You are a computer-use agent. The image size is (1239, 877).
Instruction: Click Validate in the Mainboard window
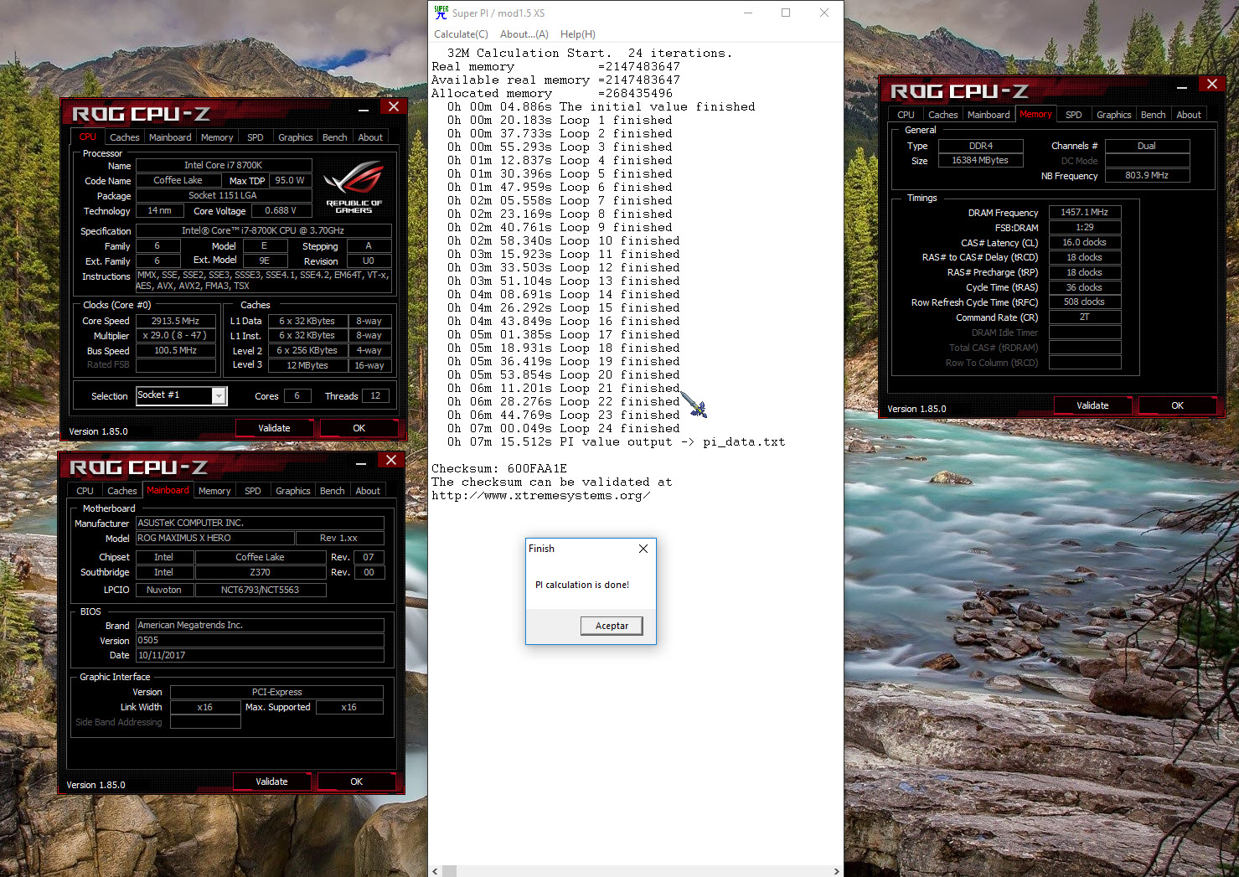coord(271,782)
